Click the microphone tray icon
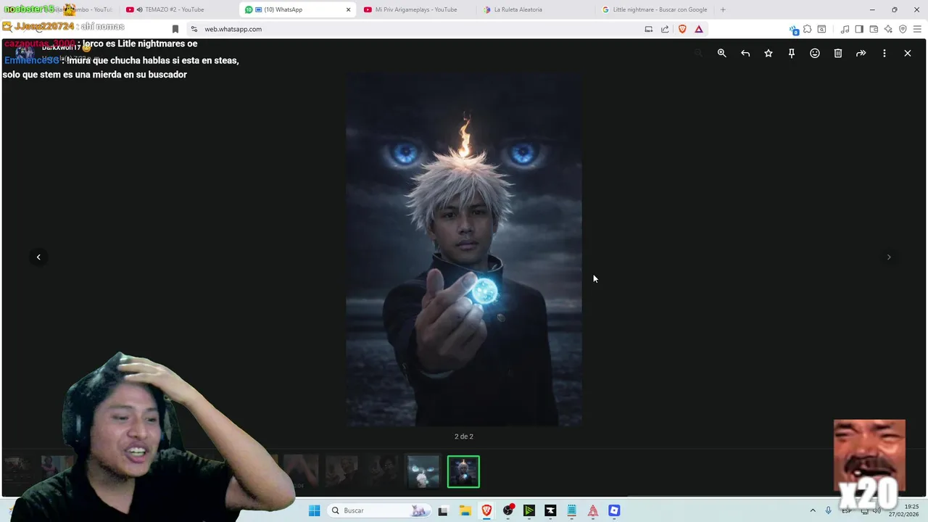Viewport: 928px width, 522px height. 828,510
